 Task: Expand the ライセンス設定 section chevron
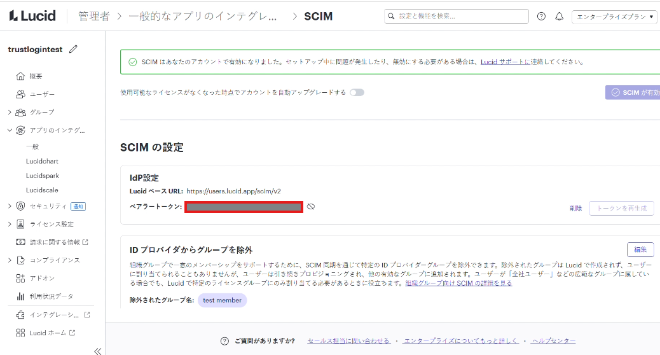point(10,224)
